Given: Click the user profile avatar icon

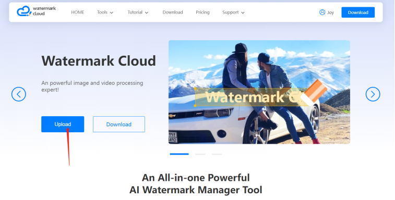Looking at the screenshot, I should (322, 12).
